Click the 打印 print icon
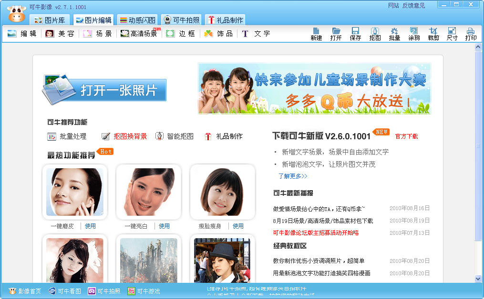Image resolution: width=484 pixels, height=299 pixels. pos(471,34)
